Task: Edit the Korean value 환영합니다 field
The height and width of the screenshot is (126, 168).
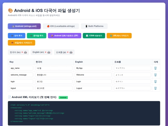Action: pyautogui.click(x=54, y=75)
